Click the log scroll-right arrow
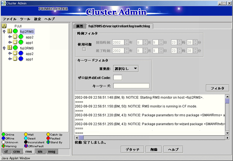233x161 pixels. tap(227, 138)
